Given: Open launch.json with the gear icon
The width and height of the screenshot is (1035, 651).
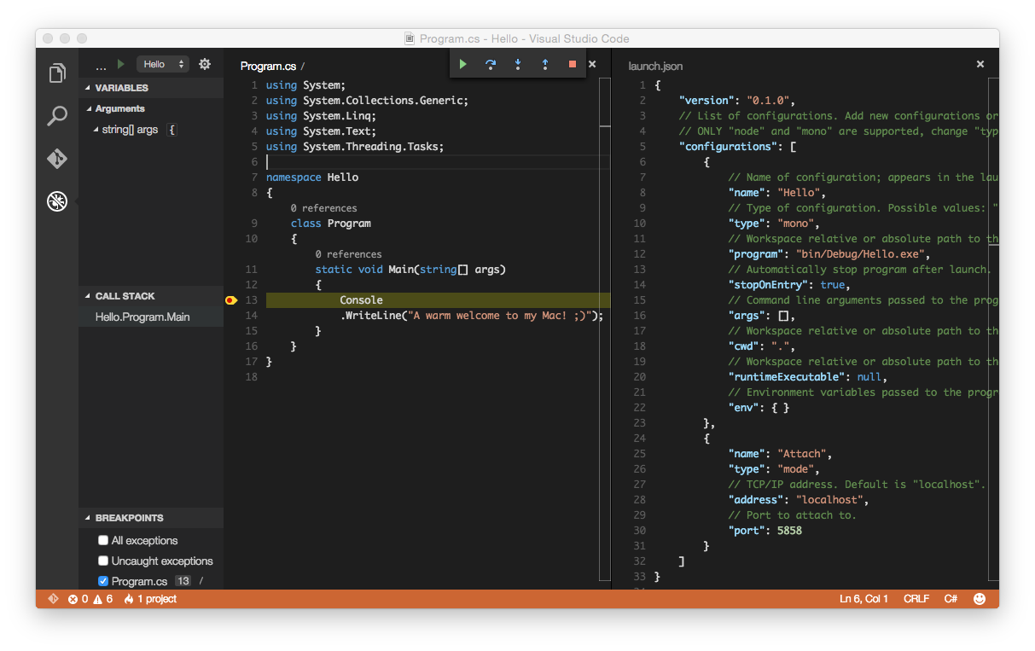Looking at the screenshot, I should pos(205,64).
